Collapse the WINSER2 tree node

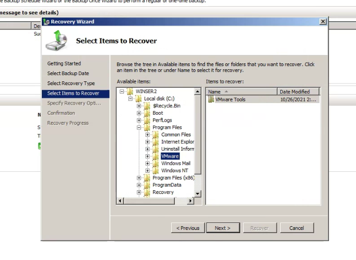click(122, 91)
